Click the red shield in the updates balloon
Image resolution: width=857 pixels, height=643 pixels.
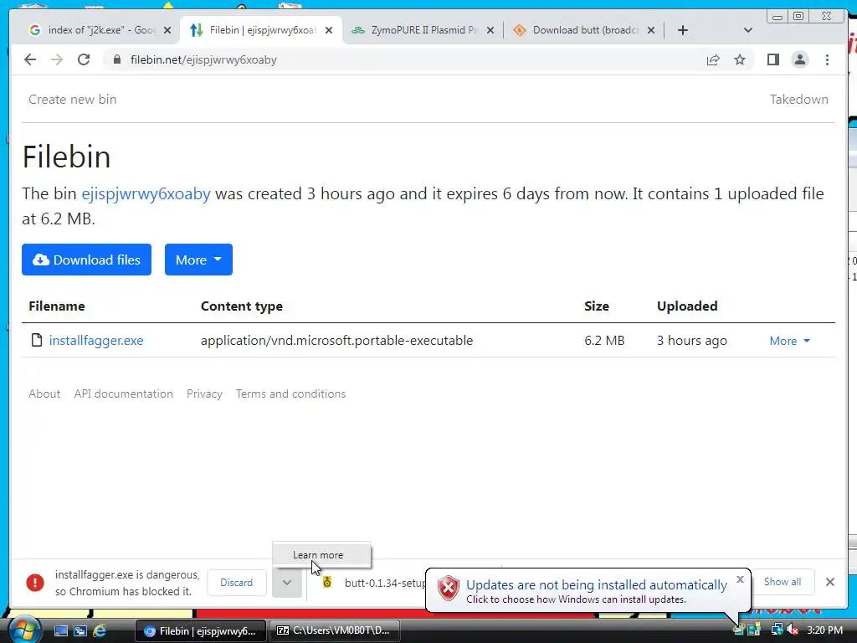click(449, 589)
